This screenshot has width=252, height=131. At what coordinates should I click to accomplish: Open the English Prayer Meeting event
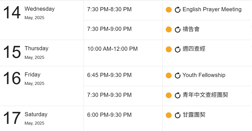[212, 9]
